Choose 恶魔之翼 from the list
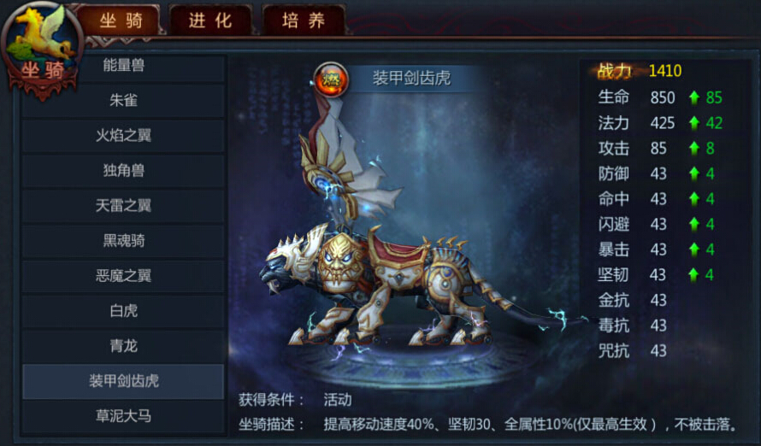The image size is (761, 446). pos(123,276)
